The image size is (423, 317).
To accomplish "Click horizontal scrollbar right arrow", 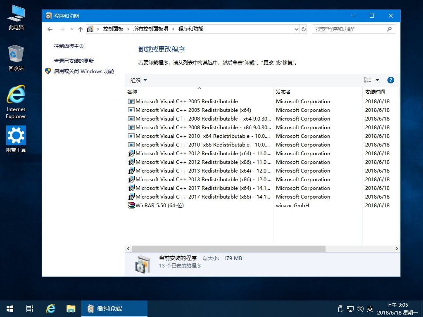I will [397, 248].
